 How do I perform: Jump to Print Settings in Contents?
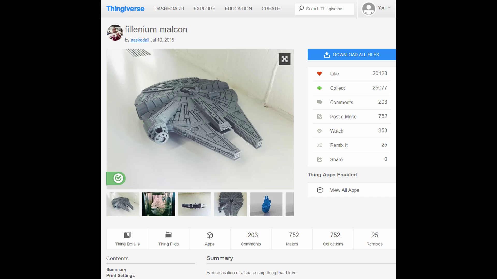click(120, 276)
